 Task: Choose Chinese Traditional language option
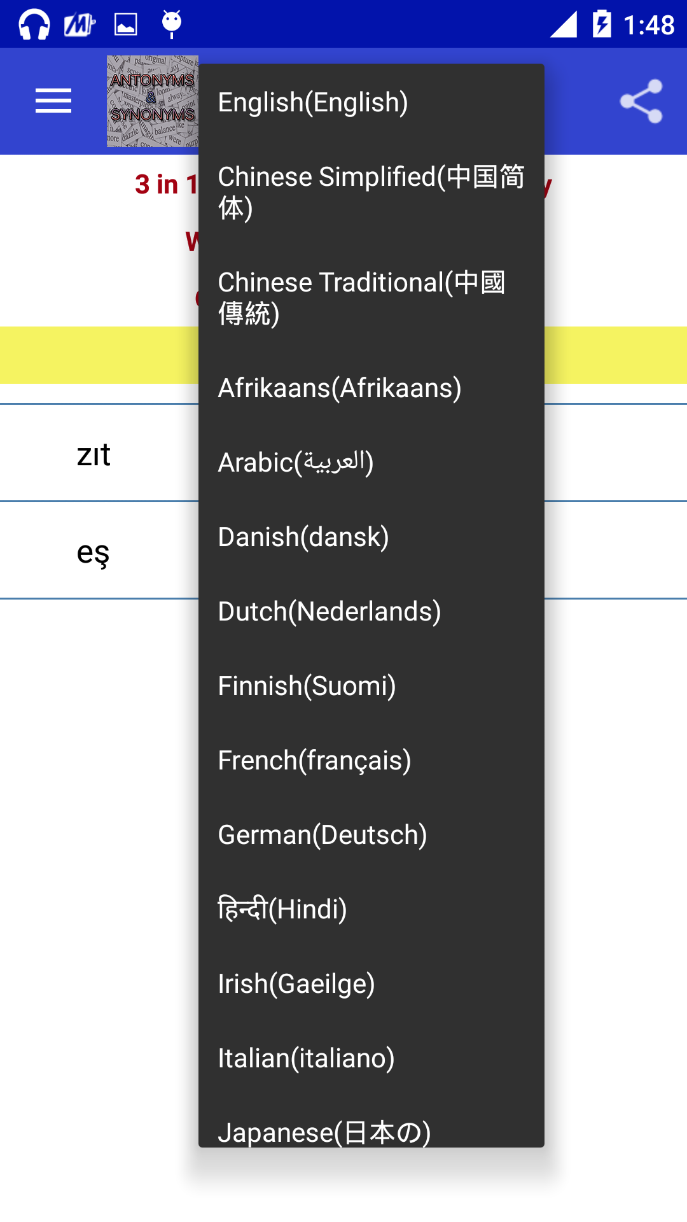coord(371,298)
